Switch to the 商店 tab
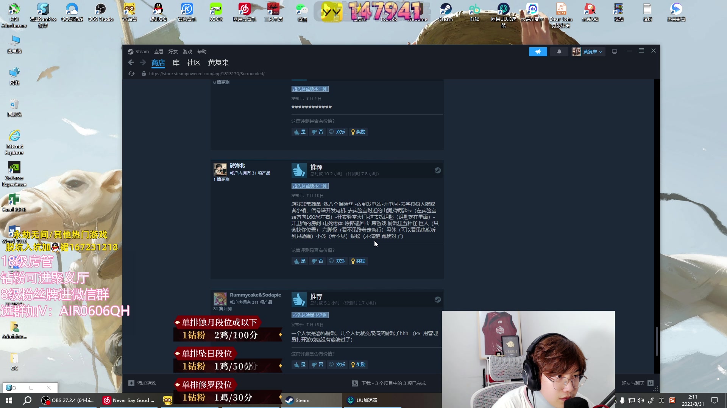The image size is (727, 408). 158,63
